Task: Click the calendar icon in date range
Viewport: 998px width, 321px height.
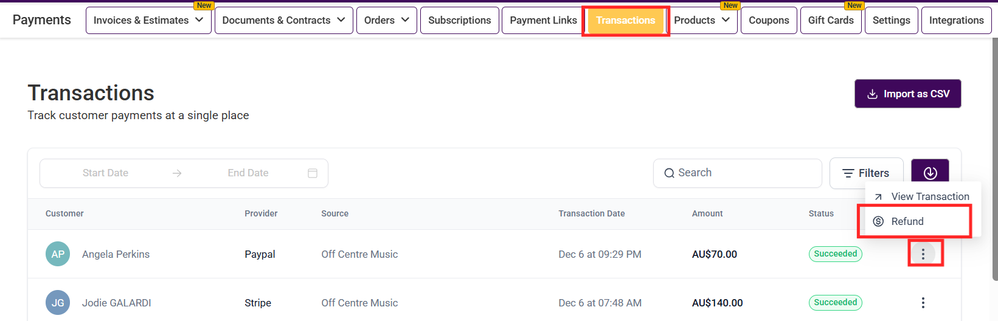Action: click(x=313, y=173)
